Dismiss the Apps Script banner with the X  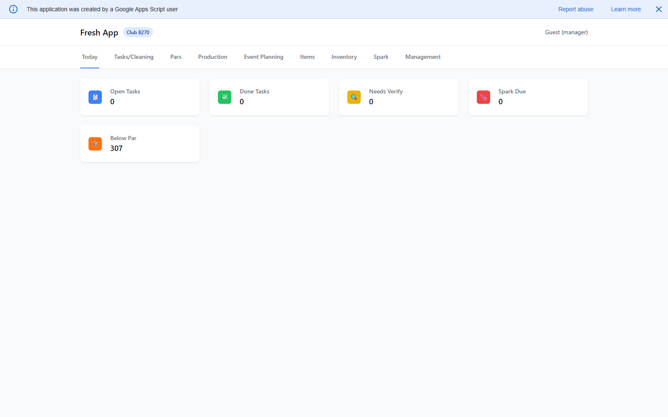[x=658, y=9]
